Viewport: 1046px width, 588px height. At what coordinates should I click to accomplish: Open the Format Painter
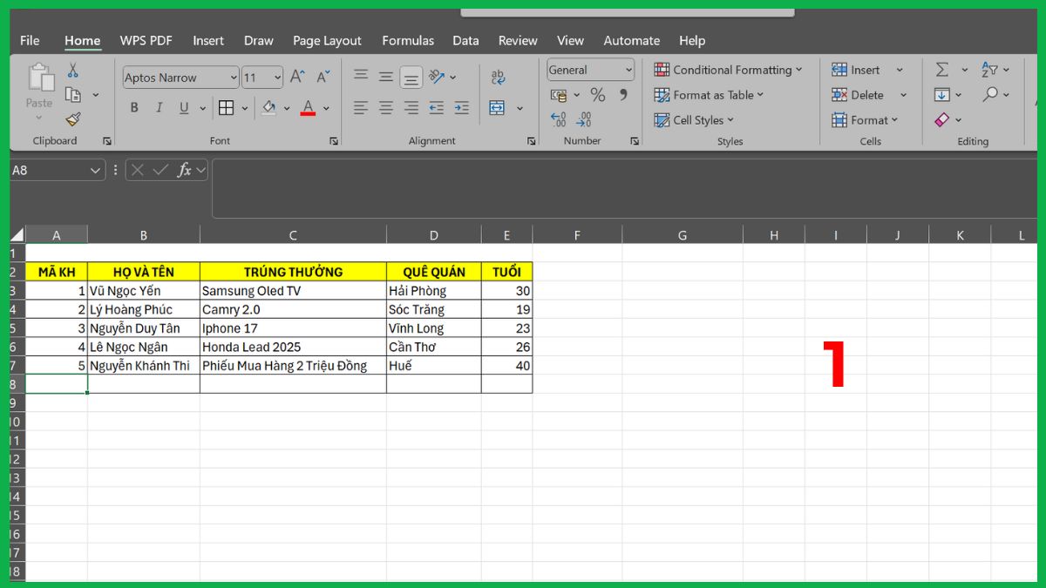pyautogui.click(x=74, y=121)
